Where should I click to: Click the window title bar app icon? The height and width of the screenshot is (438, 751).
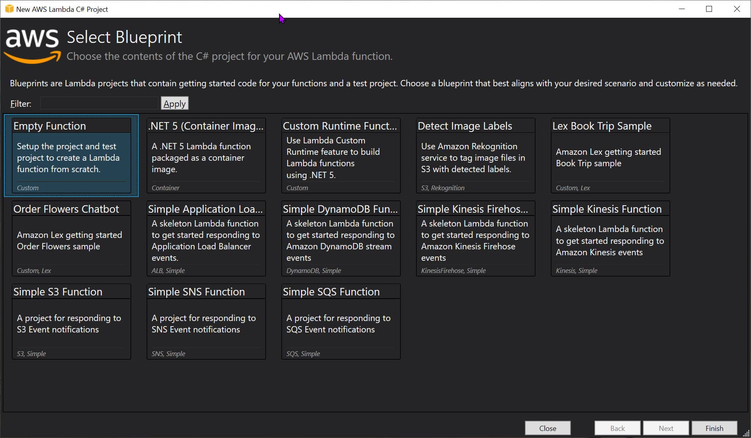pos(9,9)
